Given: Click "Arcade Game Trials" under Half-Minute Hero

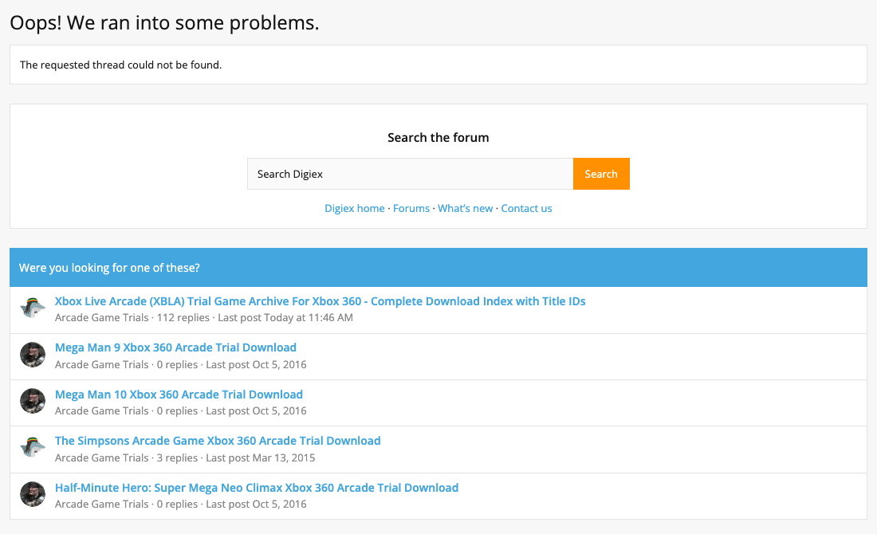Looking at the screenshot, I should coord(102,505).
